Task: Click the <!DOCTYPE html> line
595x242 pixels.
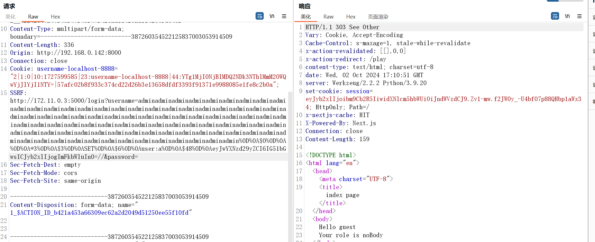Action: (331, 155)
